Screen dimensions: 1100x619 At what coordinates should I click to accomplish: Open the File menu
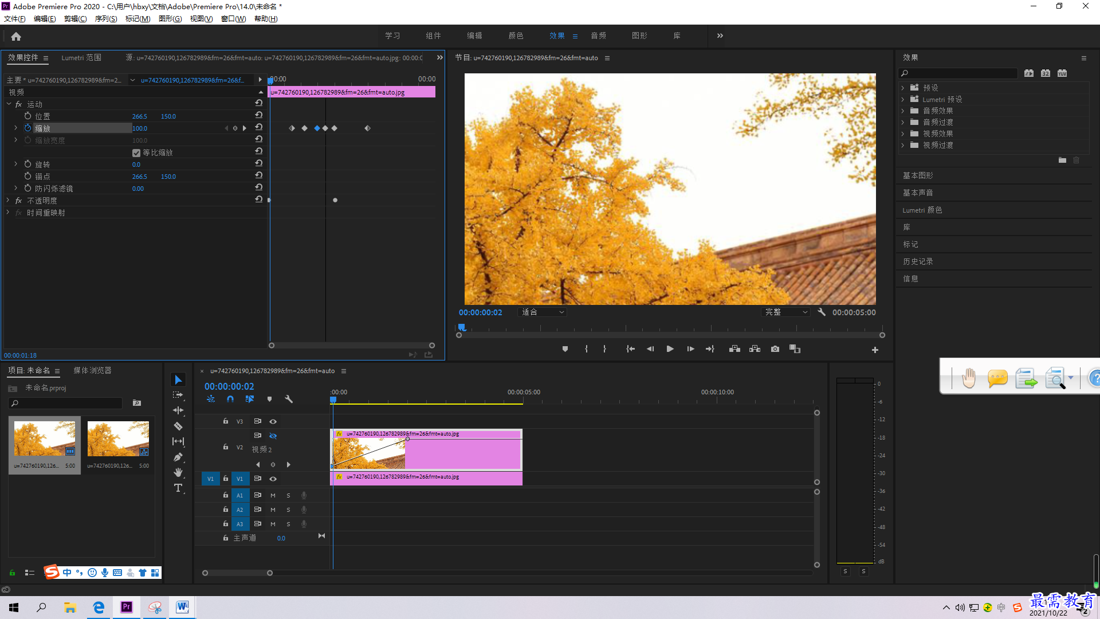pos(14,19)
